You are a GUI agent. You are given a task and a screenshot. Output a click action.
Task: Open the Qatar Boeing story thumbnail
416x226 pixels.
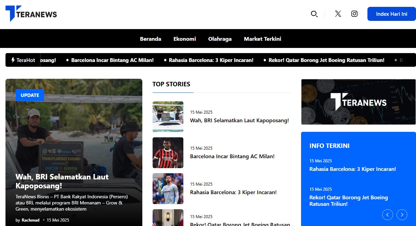point(168,218)
